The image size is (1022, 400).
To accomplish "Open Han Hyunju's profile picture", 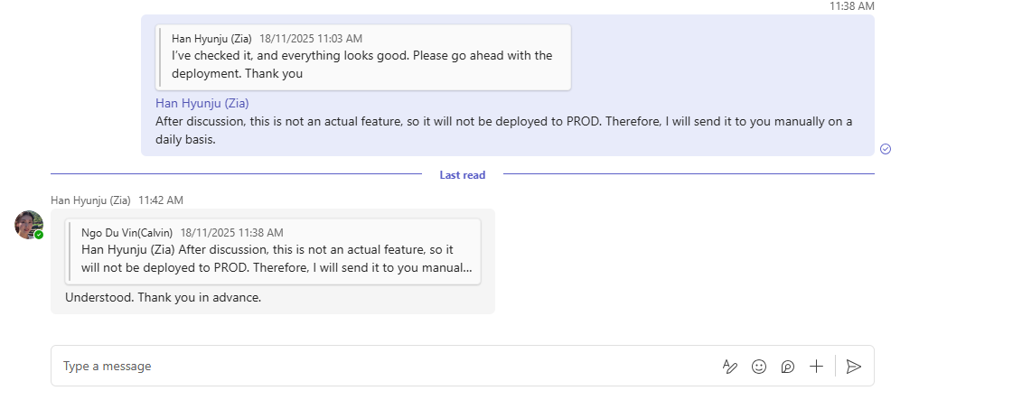I will pyautogui.click(x=28, y=224).
